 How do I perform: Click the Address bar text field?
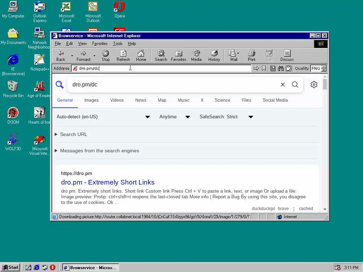161,68
